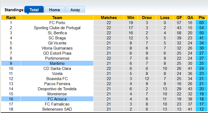This screenshot has width=208, height=113.
Task: Click the Matches column header
Action: point(109,18)
